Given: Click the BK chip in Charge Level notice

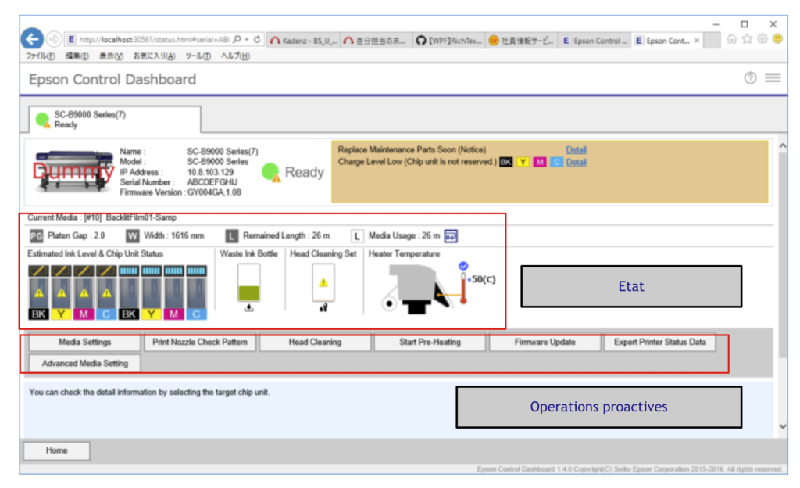Looking at the screenshot, I should click(505, 163).
